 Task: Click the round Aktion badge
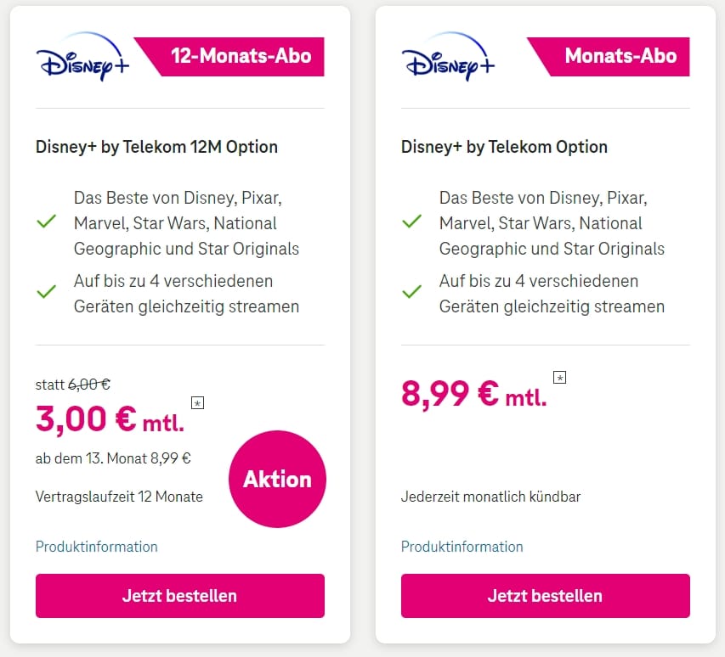(277, 479)
